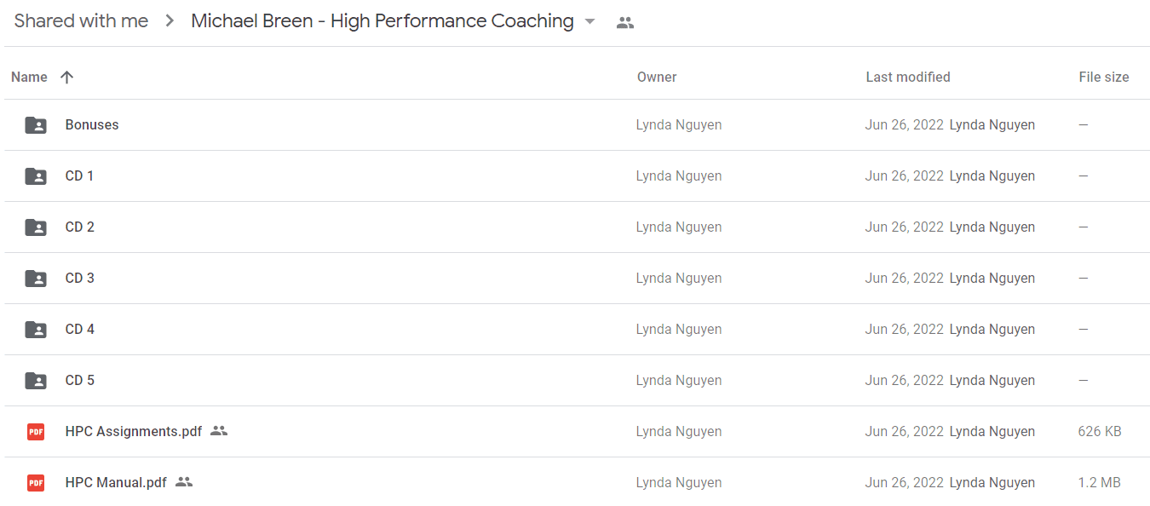Sort by the Name column header
This screenshot has height=506, width=1150.
tap(29, 78)
